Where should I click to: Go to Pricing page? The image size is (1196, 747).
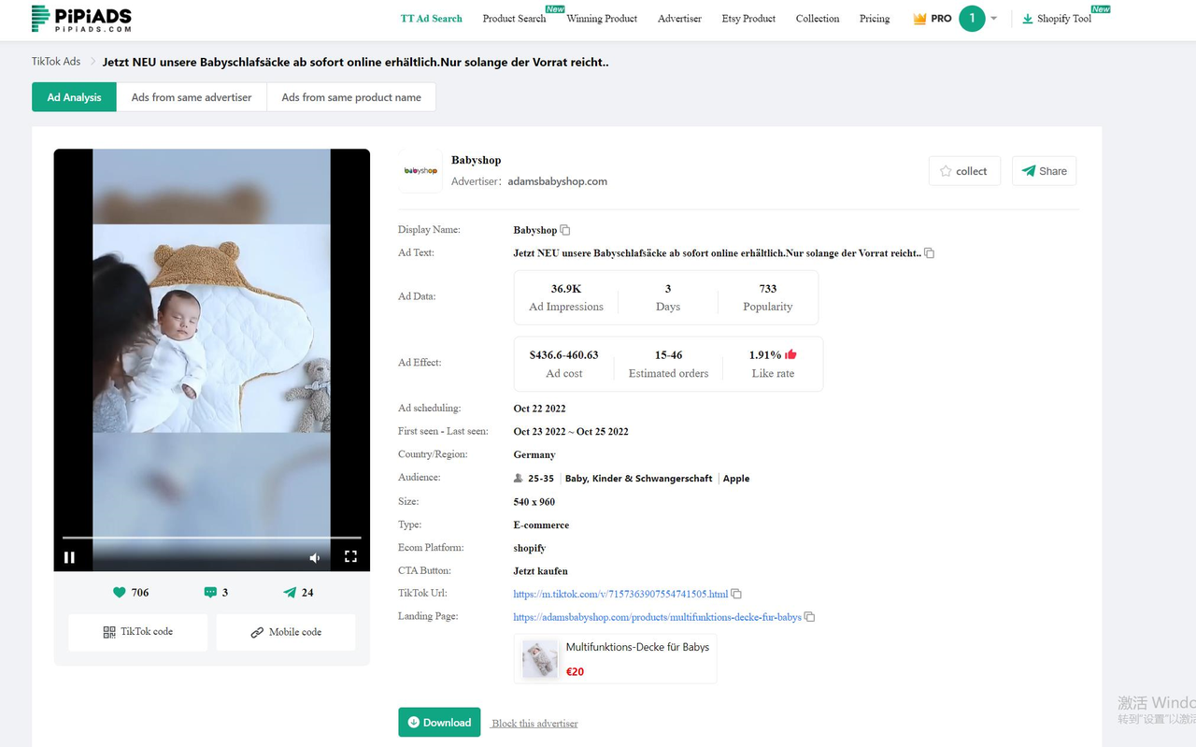click(x=875, y=19)
